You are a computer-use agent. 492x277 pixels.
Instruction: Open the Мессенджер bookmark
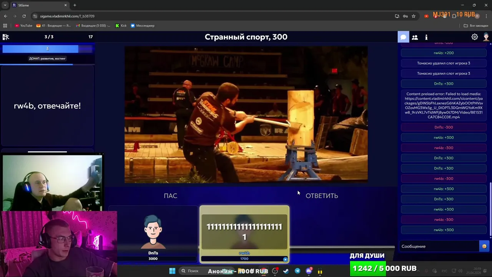coord(143,25)
